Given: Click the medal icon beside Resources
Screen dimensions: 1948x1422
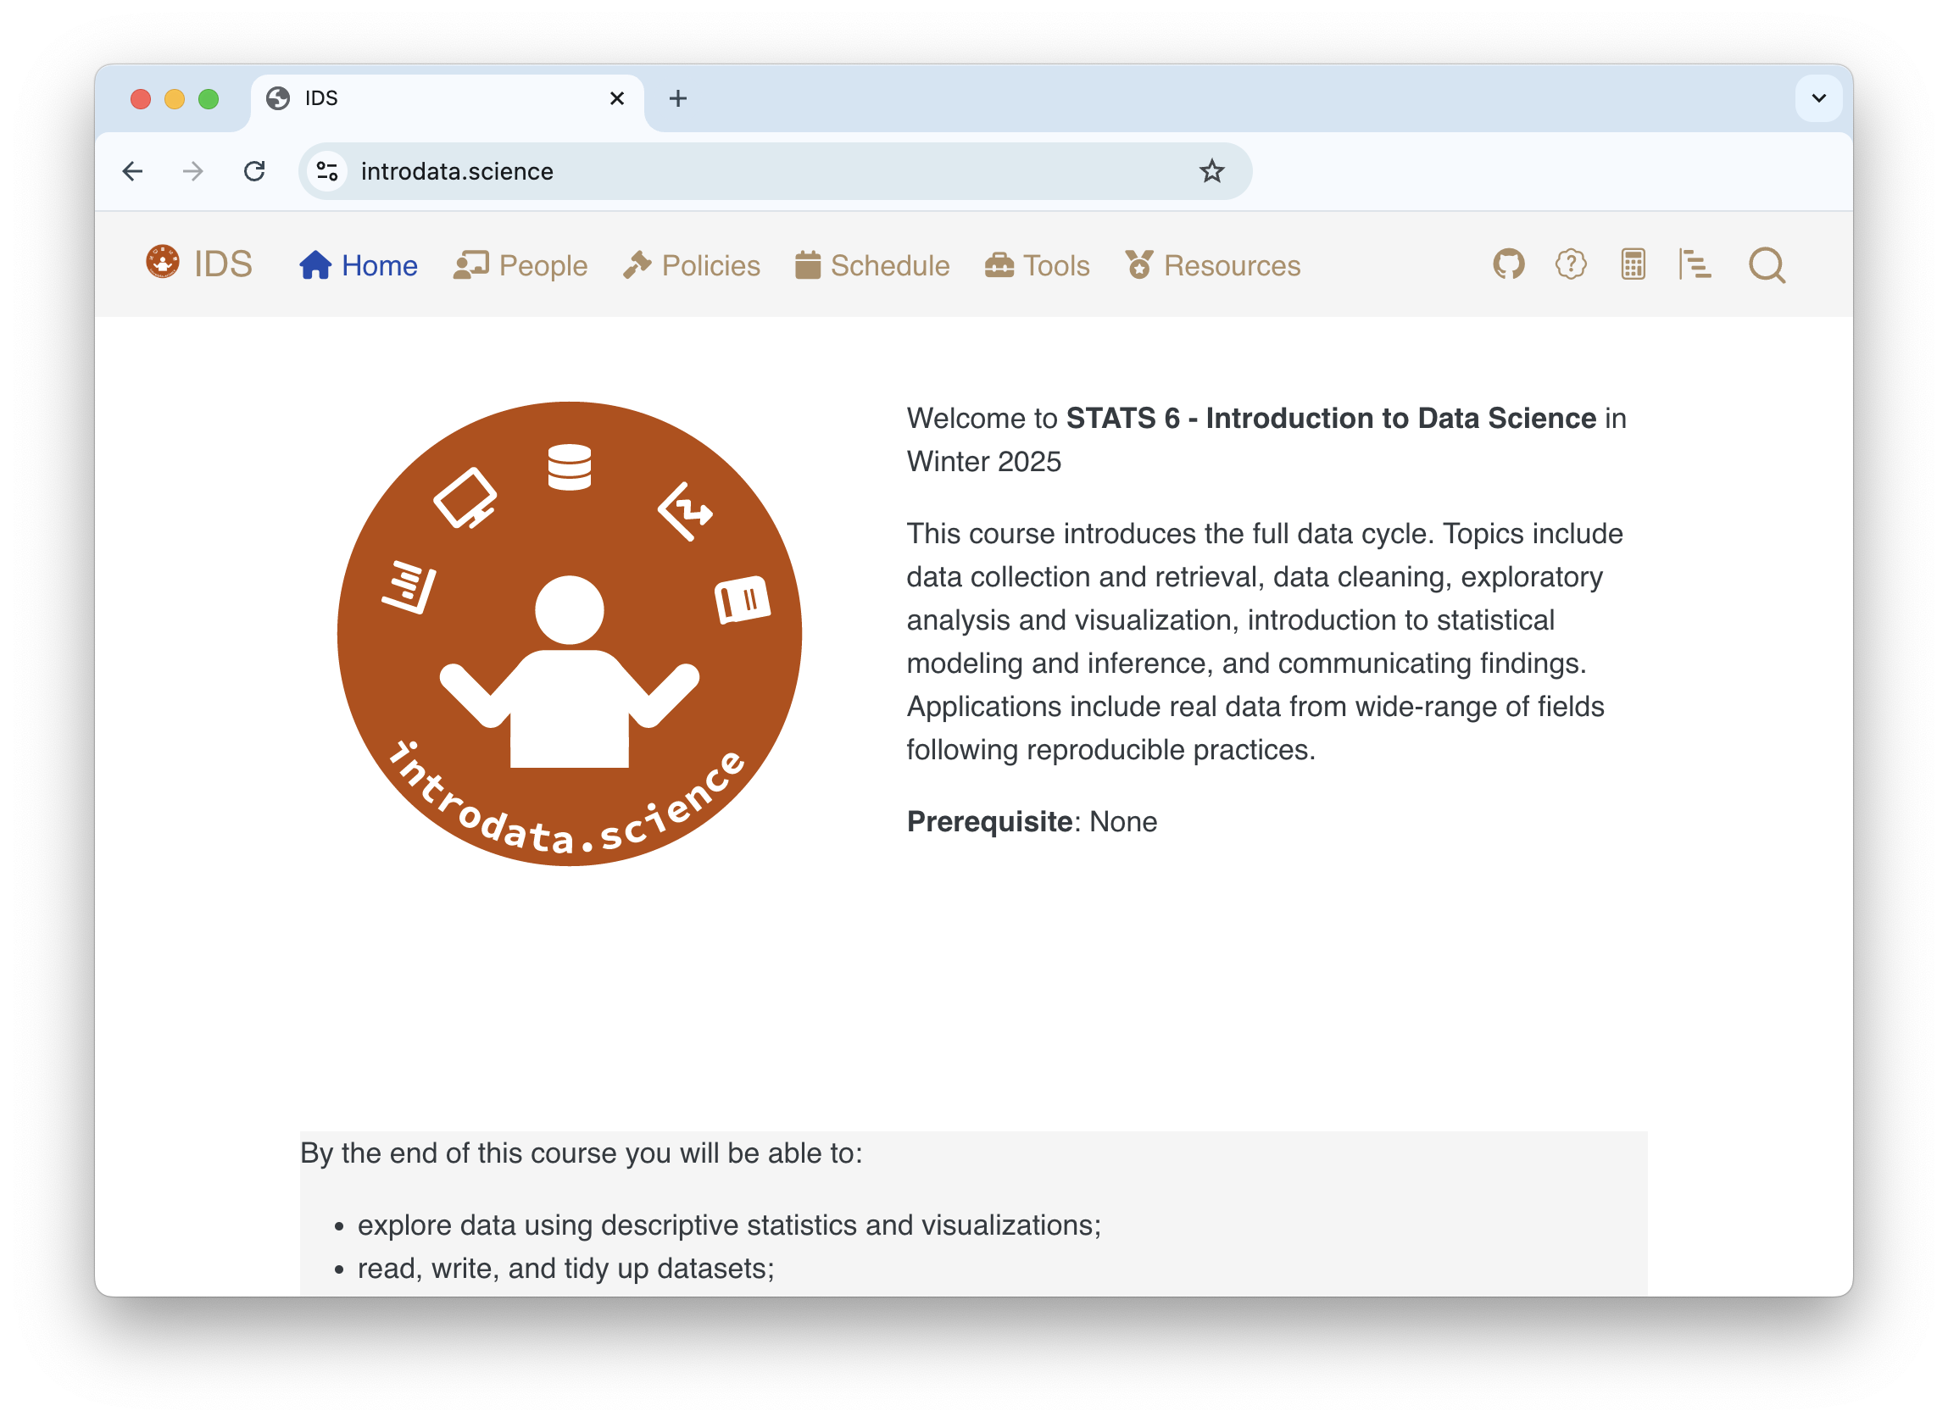Looking at the screenshot, I should [x=1139, y=265].
